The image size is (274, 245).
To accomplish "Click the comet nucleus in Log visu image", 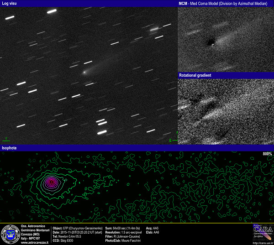I will point(84,72).
